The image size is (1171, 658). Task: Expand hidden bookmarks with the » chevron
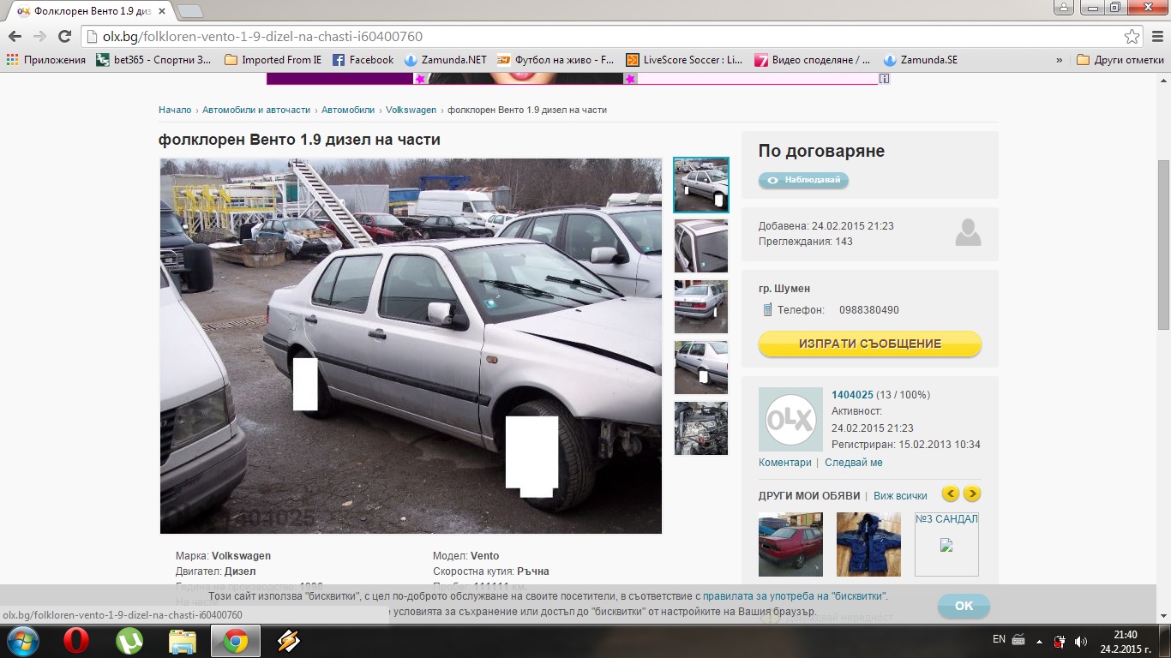pos(1060,60)
